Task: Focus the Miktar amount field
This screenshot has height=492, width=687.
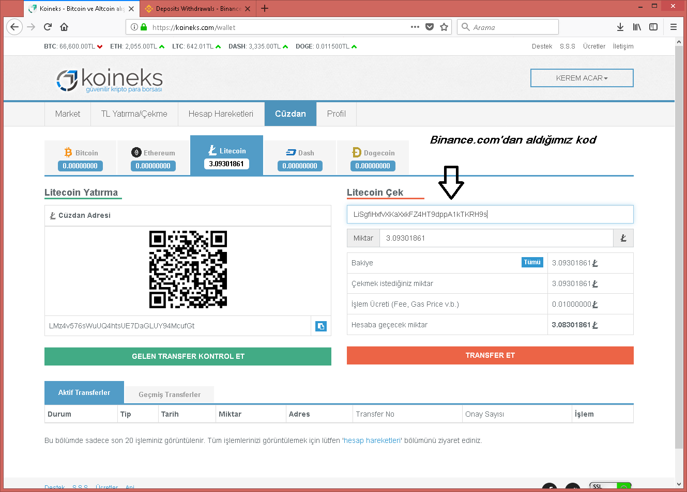Action: pos(496,238)
